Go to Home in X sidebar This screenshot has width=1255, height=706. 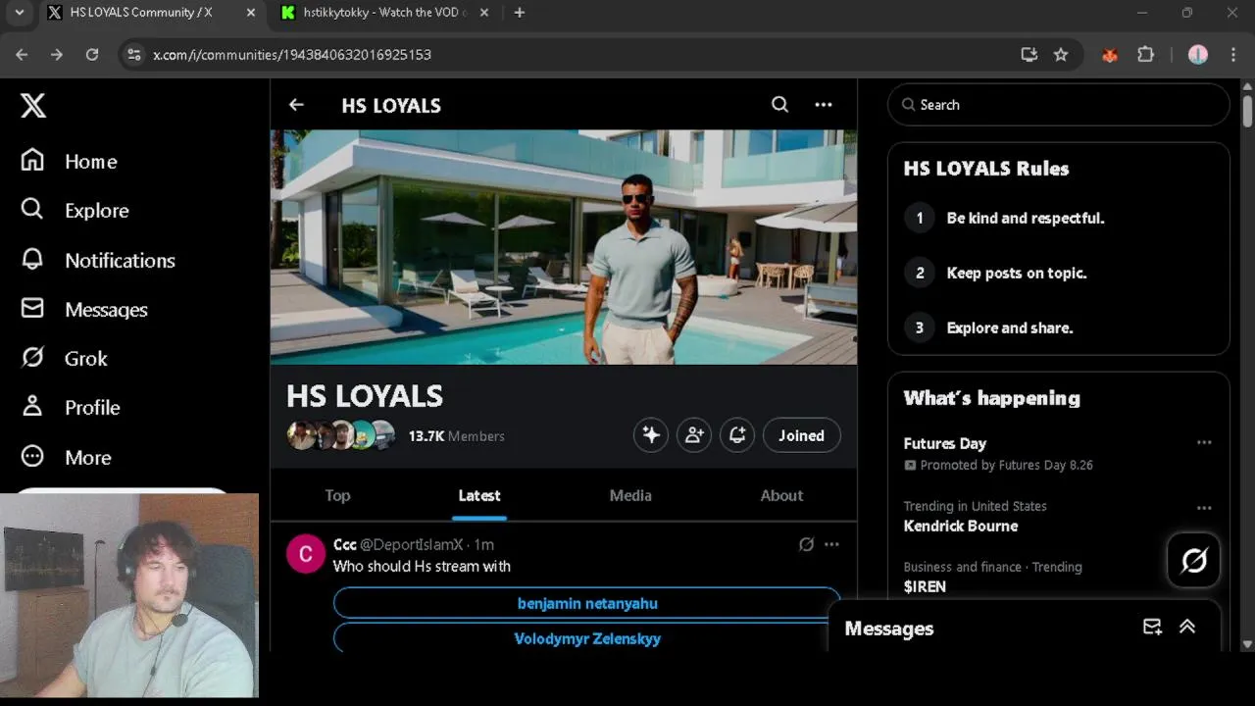pyautogui.click(x=69, y=161)
